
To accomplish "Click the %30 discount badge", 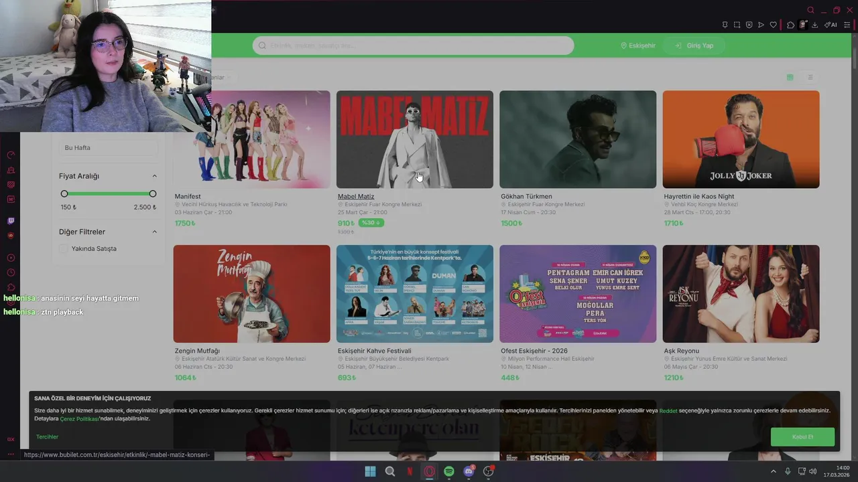I will click(x=371, y=223).
